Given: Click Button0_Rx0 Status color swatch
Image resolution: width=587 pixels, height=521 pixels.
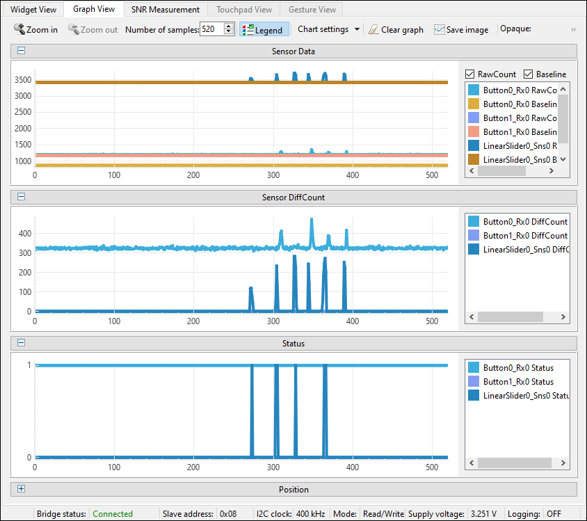Looking at the screenshot, I should click(x=474, y=367).
